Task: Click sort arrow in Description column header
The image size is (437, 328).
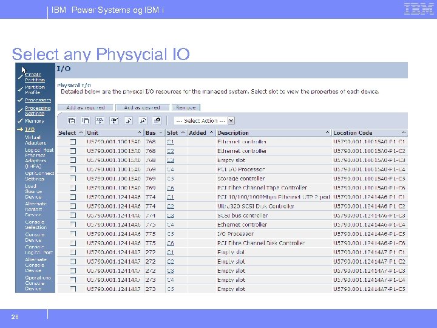Action: click(328, 132)
